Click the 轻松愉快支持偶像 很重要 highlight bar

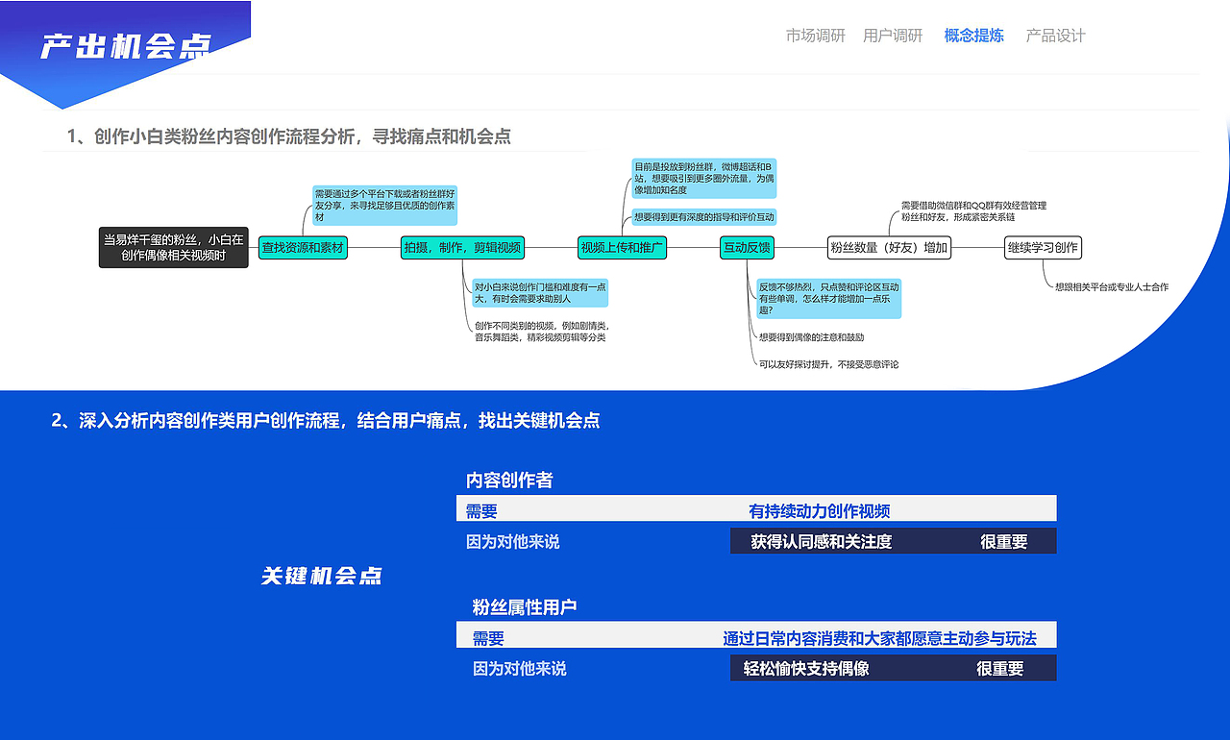click(x=893, y=668)
